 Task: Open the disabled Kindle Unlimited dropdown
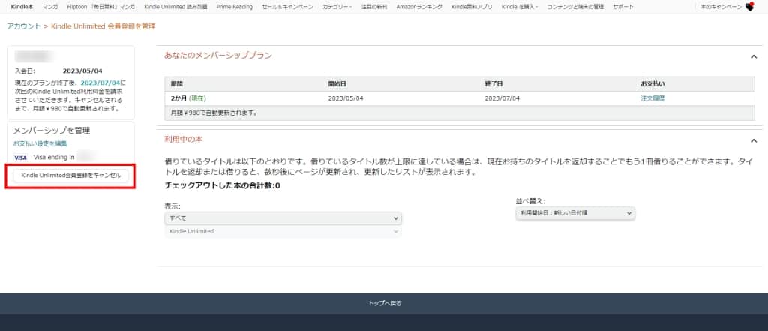pos(283,231)
